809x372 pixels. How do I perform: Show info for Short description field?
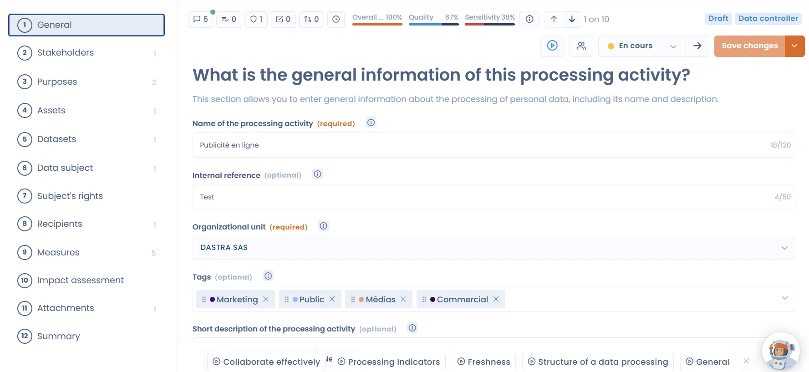click(x=412, y=328)
